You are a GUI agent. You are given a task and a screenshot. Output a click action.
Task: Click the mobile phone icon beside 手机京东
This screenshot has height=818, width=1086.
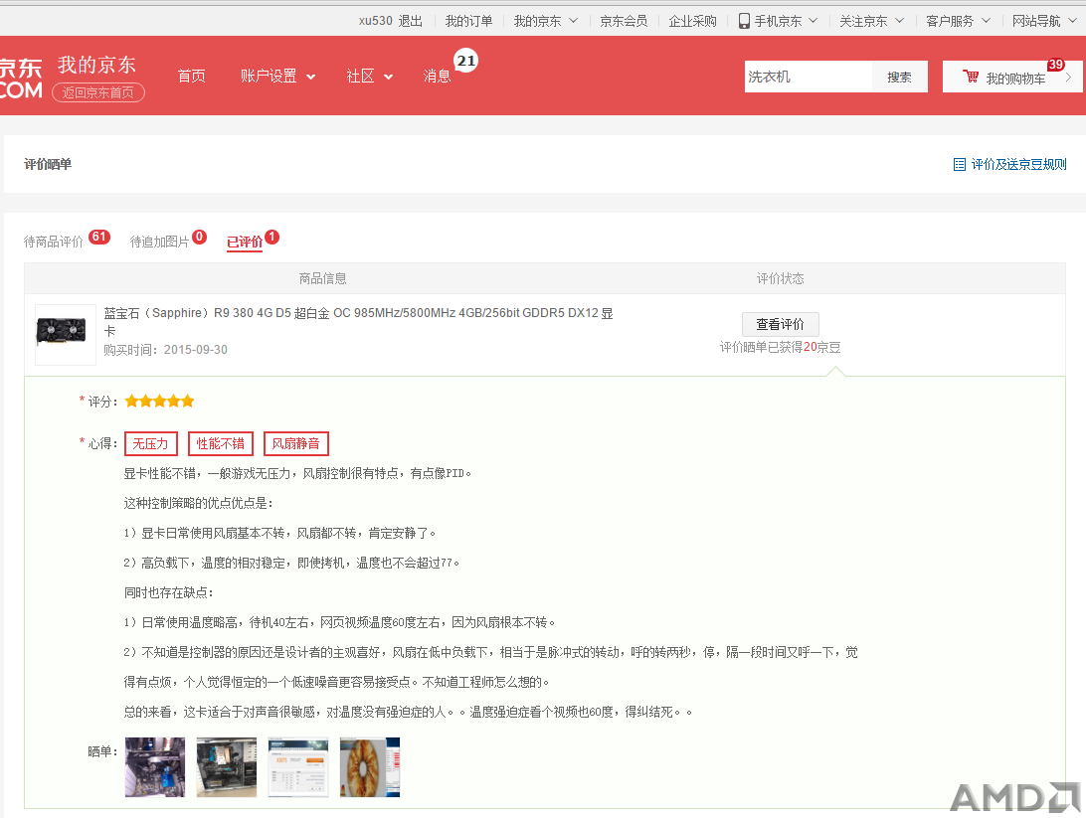point(744,21)
